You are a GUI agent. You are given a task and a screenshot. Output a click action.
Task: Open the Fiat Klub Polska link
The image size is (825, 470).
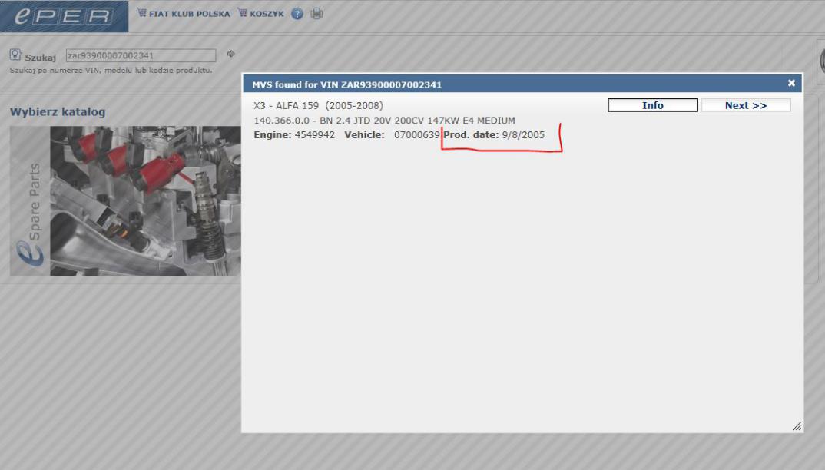click(184, 14)
